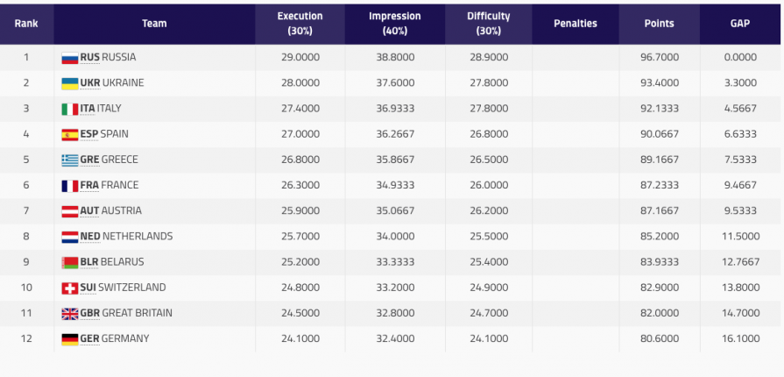Image resolution: width=784 pixels, height=377 pixels.
Task: Click the Greece flag icon
Action: coord(70,160)
